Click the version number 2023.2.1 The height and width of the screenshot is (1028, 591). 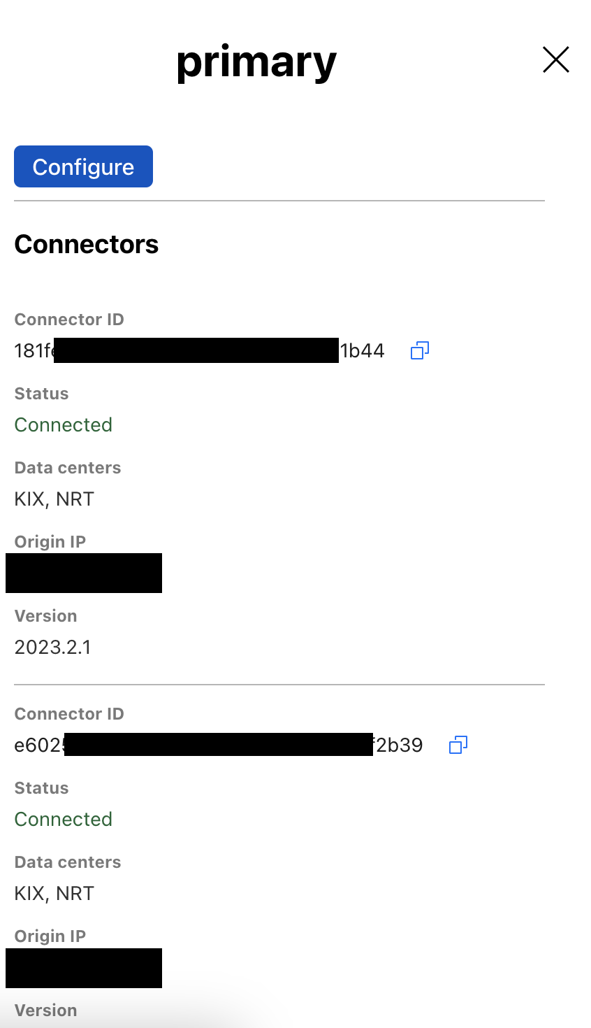(53, 647)
